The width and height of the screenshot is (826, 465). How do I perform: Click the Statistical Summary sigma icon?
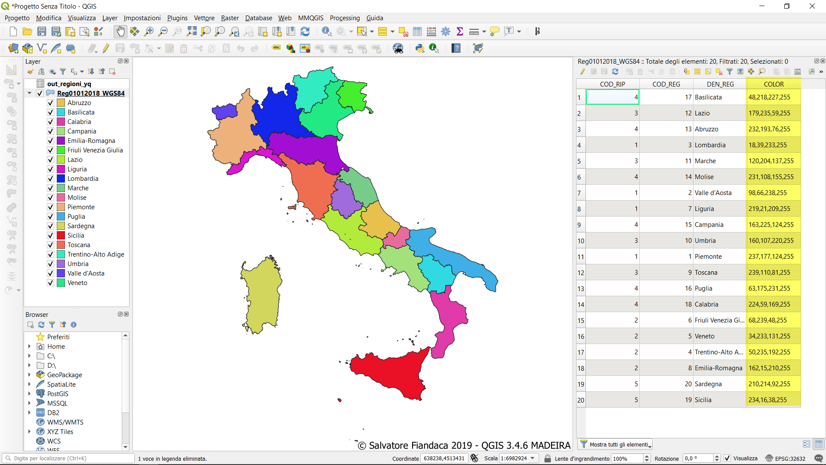[x=460, y=31]
